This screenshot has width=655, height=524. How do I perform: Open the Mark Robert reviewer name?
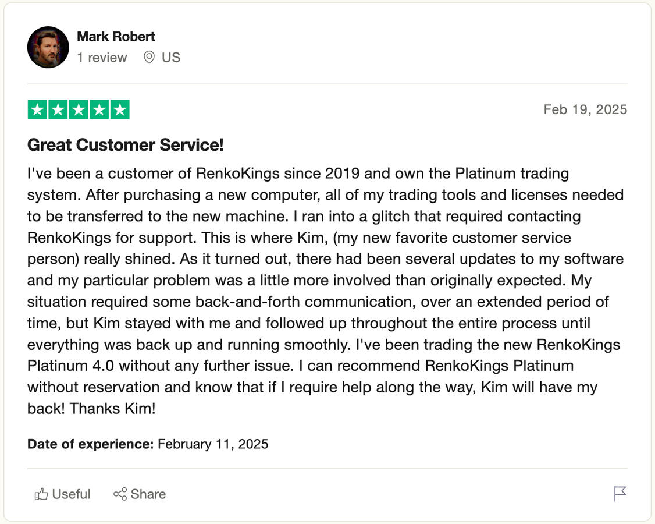click(x=116, y=36)
